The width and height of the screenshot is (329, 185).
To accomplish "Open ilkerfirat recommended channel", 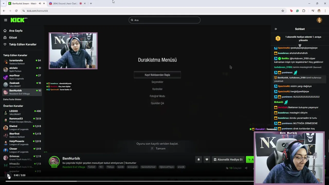I will click(22, 135).
